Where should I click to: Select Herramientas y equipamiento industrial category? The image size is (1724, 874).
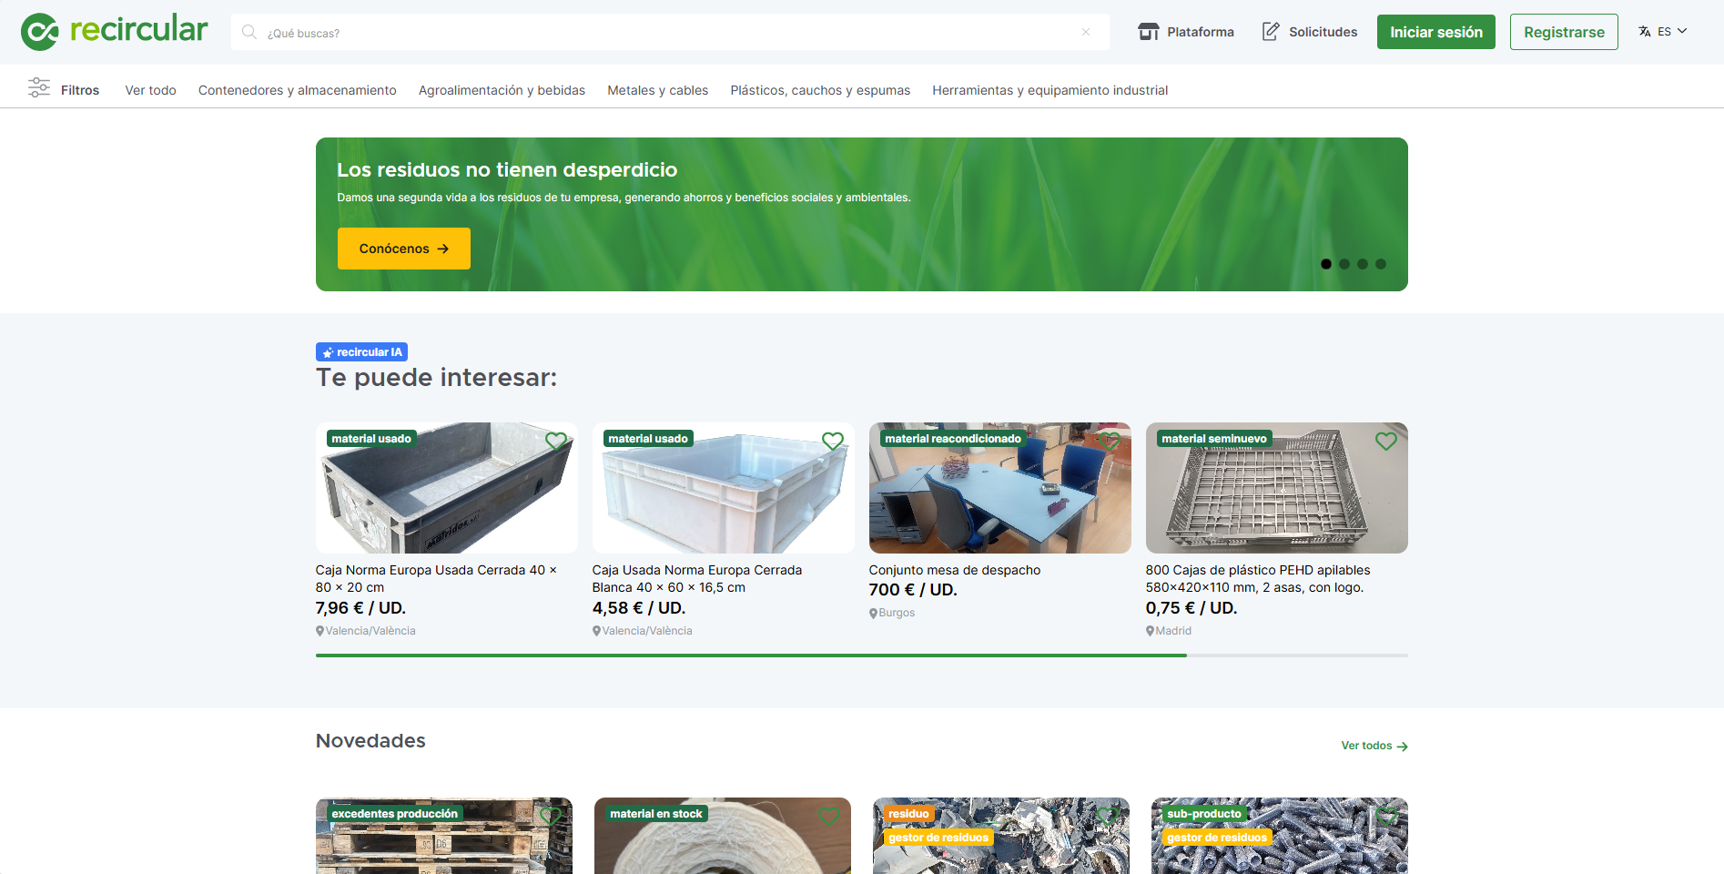(x=1050, y=90)
